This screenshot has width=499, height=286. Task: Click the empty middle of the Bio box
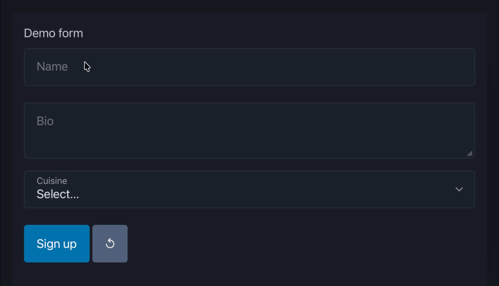pos(249,134)
